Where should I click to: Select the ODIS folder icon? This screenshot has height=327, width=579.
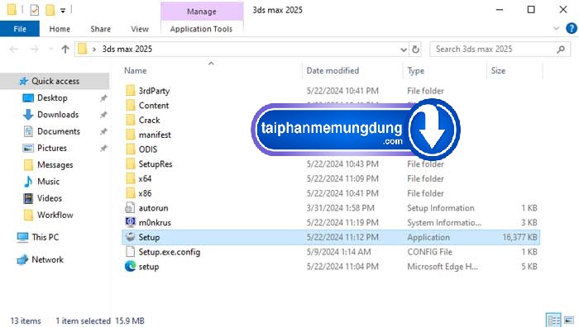[131, 149]
